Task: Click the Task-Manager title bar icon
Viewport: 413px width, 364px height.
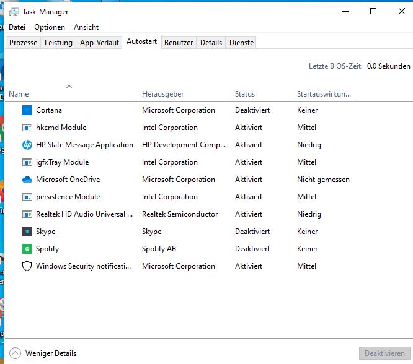Action: (x=14, y=12)
